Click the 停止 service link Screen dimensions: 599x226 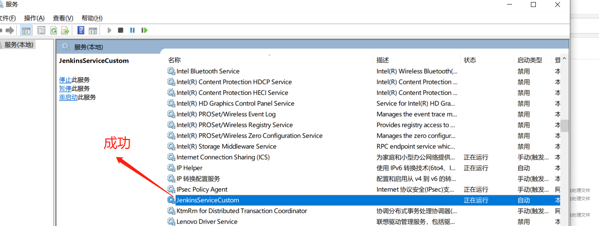tap(65, 80)
